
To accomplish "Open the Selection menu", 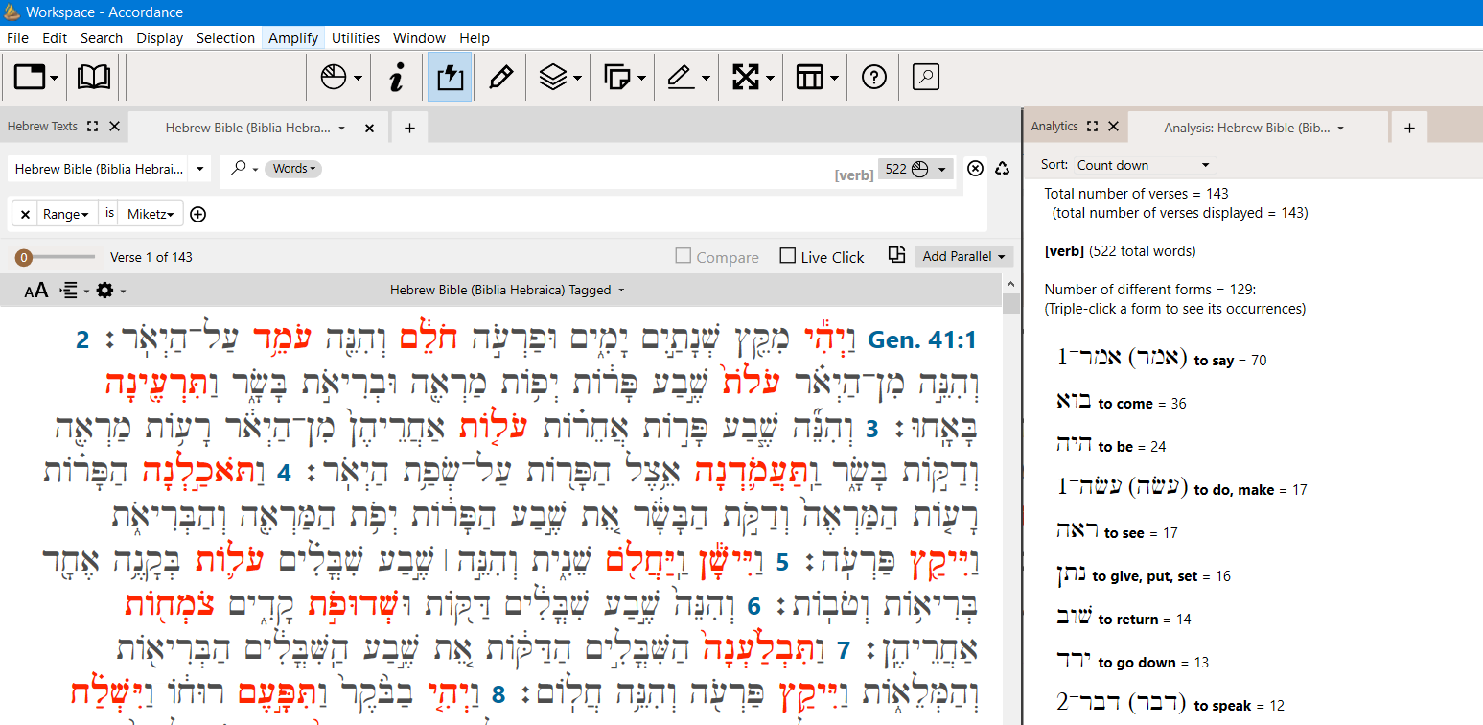I will point(225,38).
